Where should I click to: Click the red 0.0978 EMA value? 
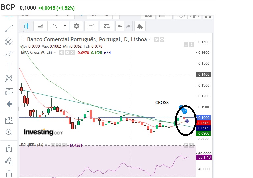click(83, 53)
